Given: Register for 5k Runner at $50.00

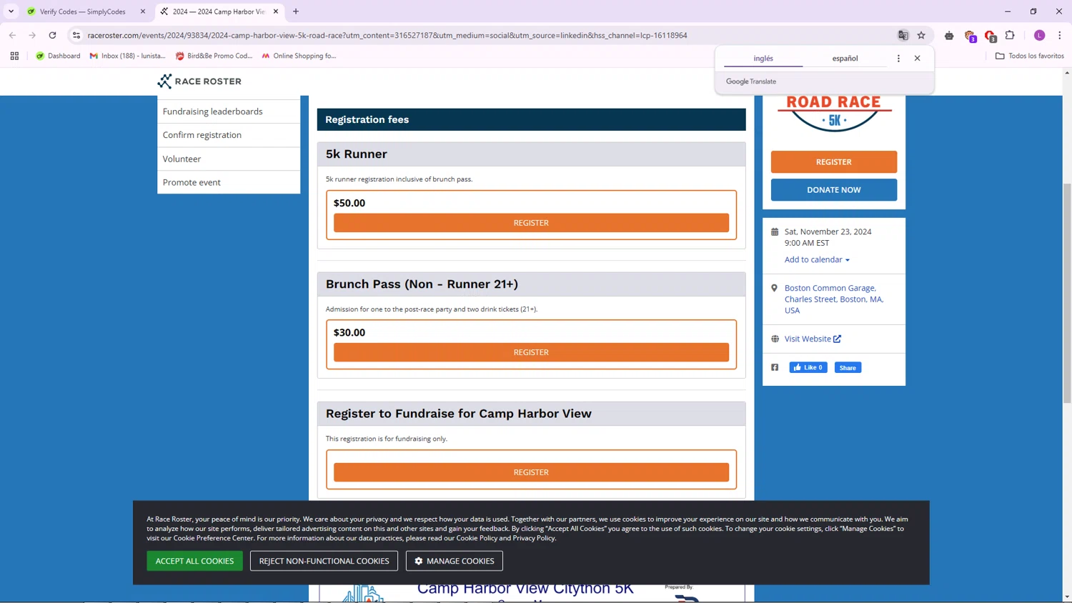Looking at the screenshot, I should [531, 223].
